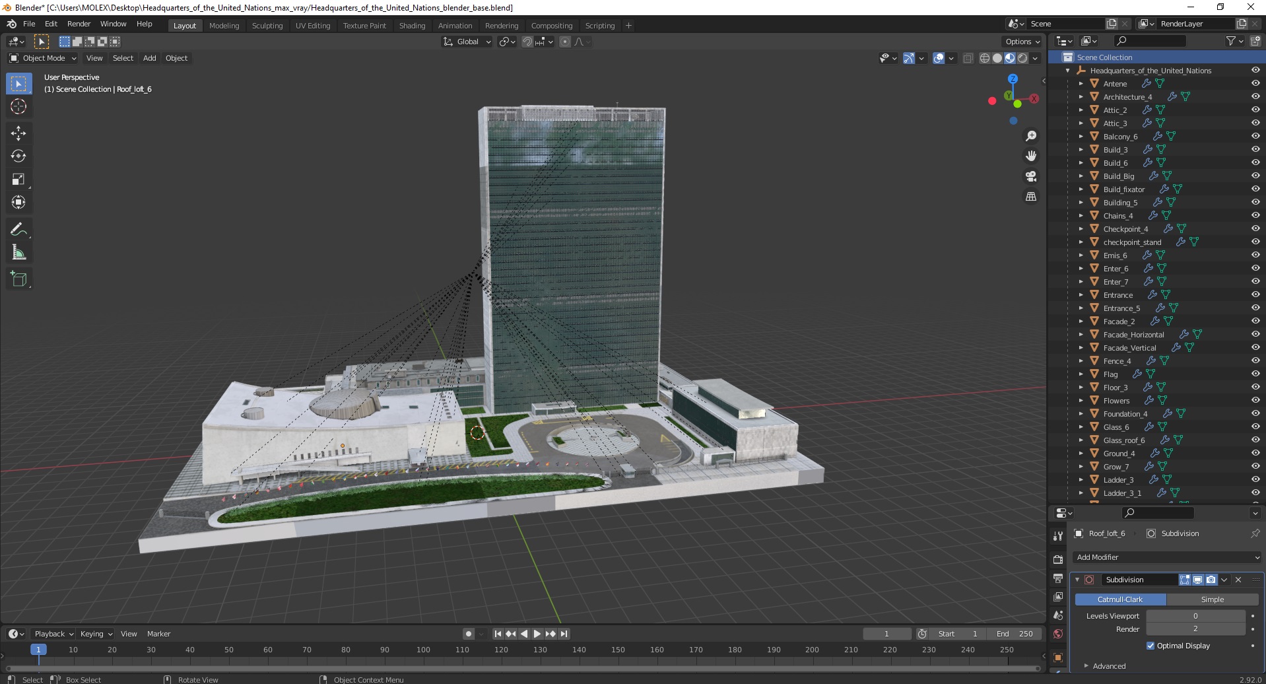Switch to rendered viewport shading

pyautogui.click(x=1022, y=58)
